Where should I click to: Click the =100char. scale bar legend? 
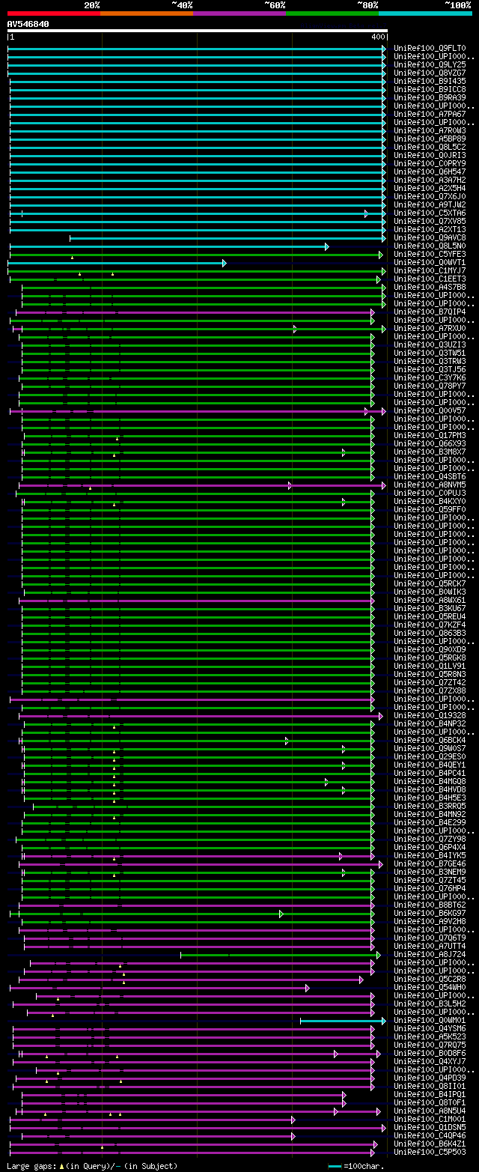pyautogui.click(x=357, y=1166)
